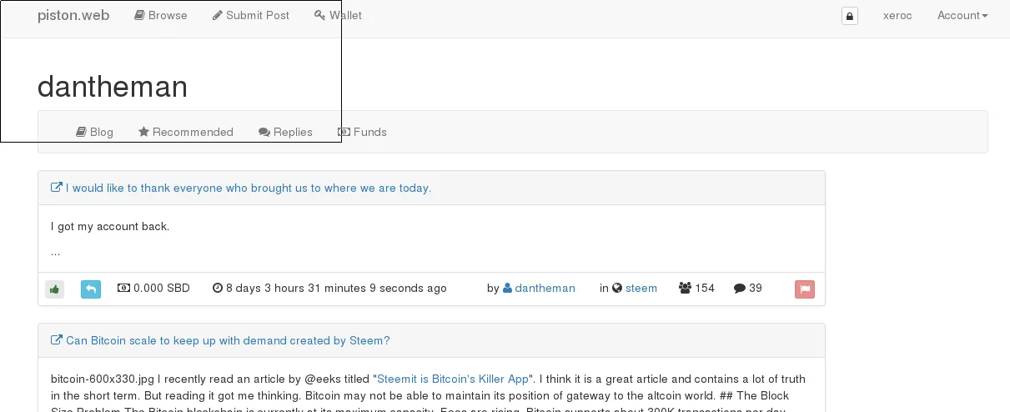Click the lock icon in the navbar
This screenshot has height=412, width=1010.
(x=850, y=16)
